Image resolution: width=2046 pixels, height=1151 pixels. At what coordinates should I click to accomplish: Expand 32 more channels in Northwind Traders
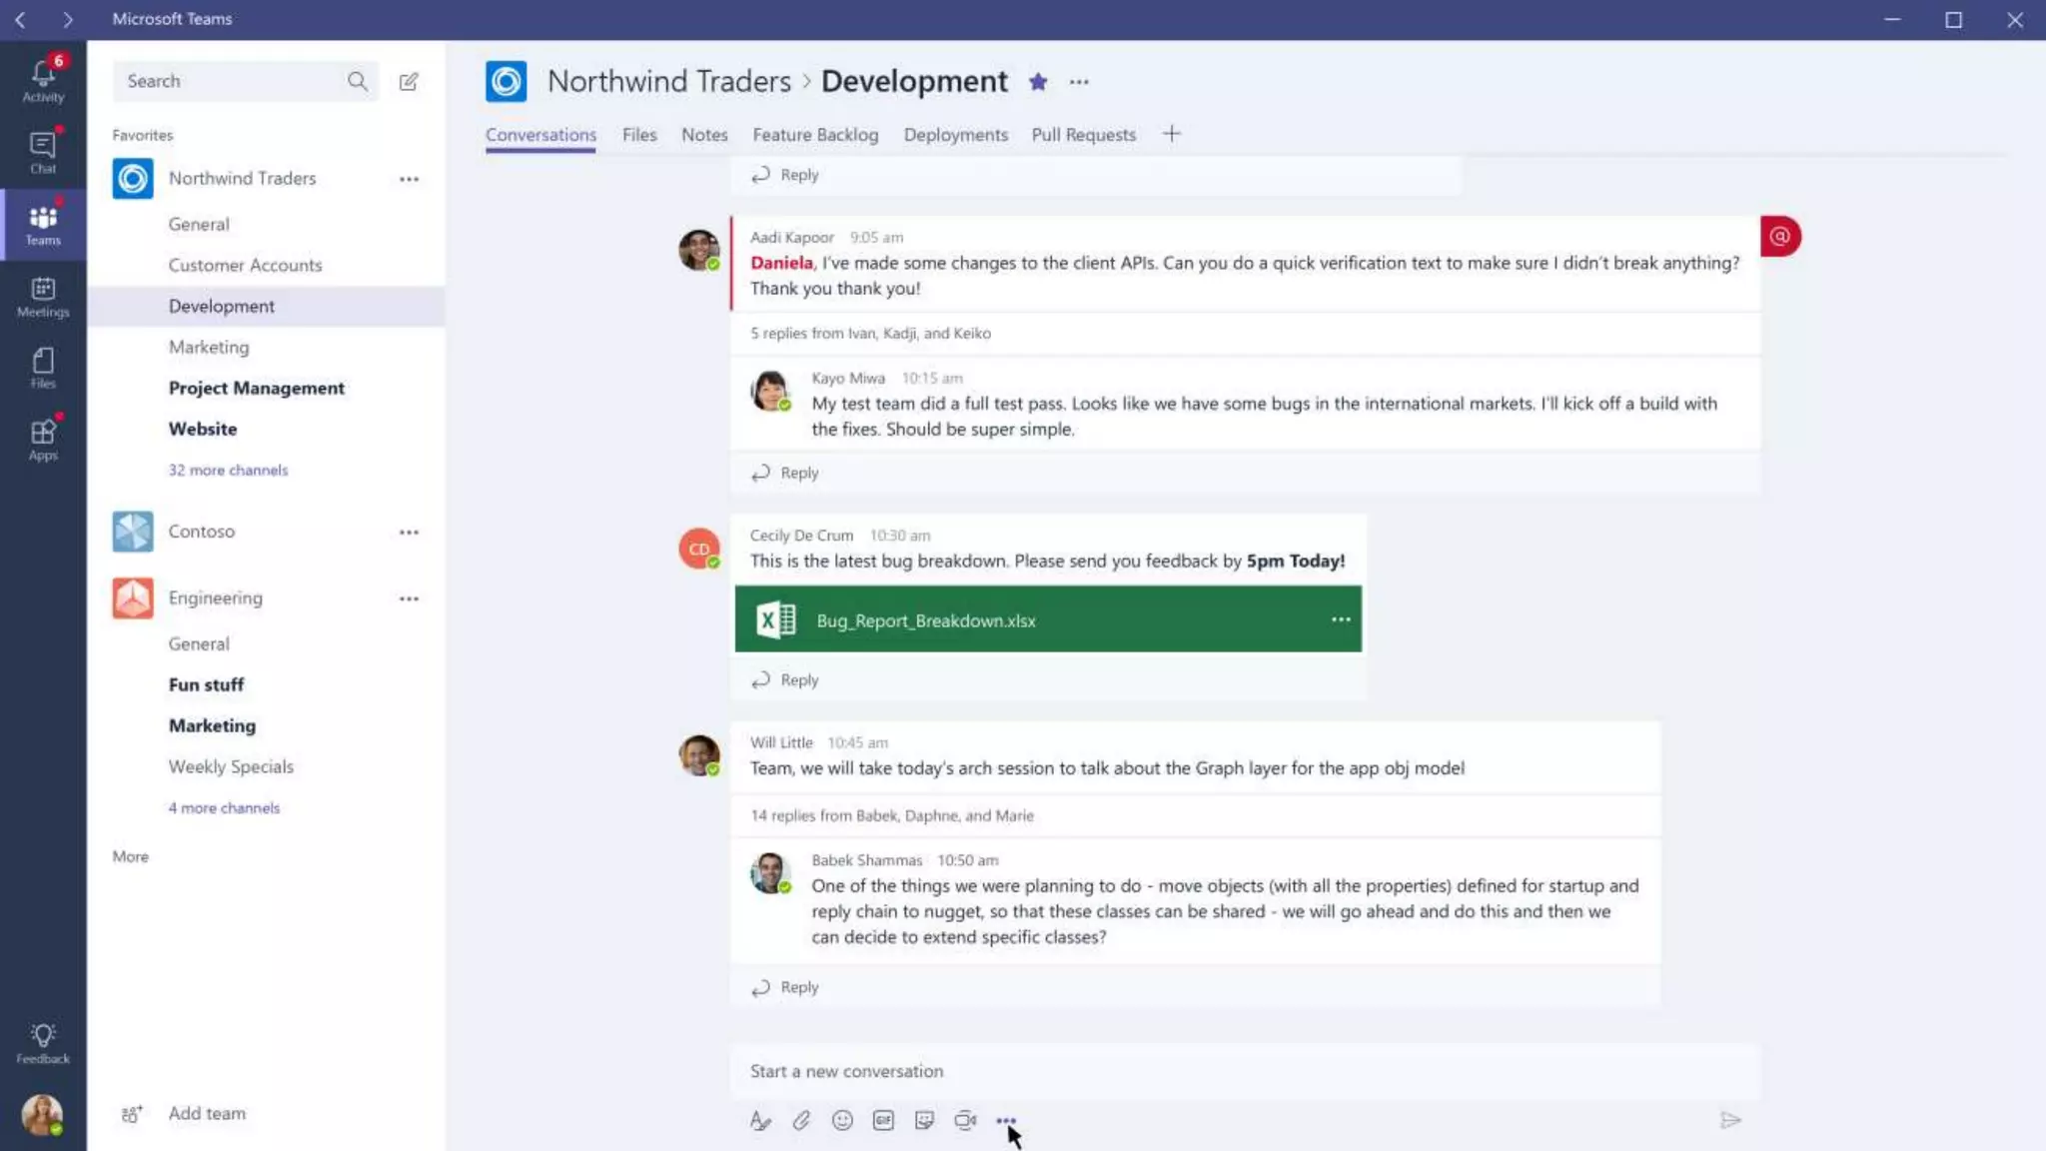tap(228, 470)
